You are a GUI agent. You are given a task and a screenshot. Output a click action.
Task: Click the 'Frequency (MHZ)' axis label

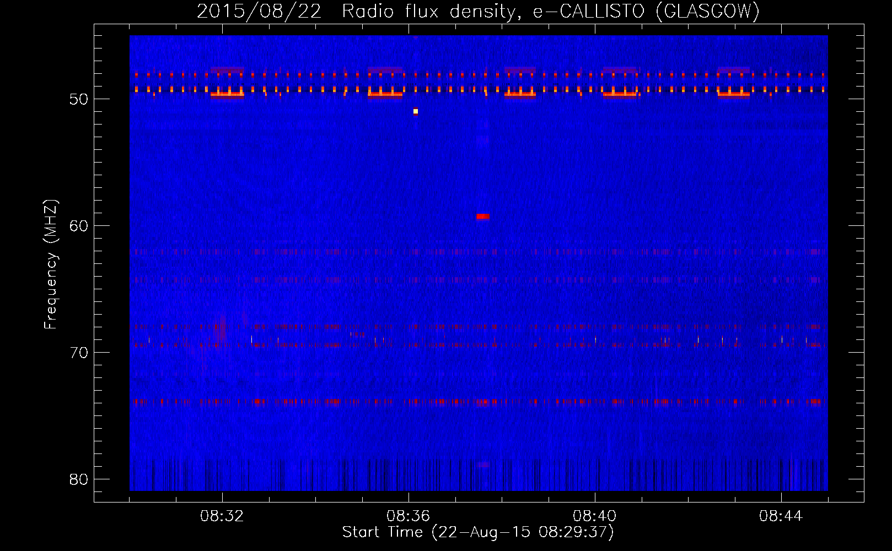(x=51, y=264)
